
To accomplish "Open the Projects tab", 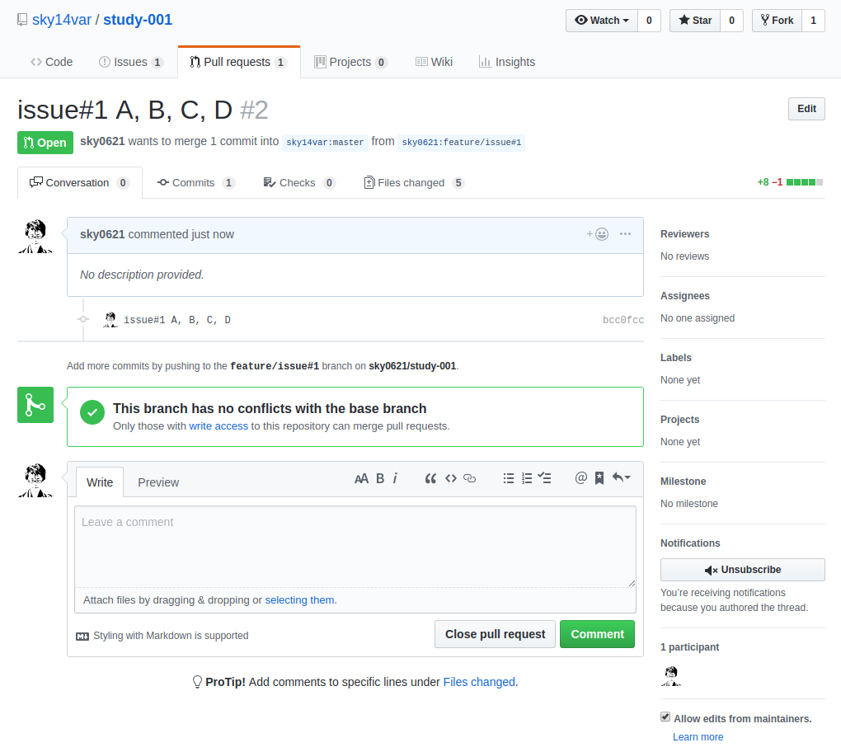I will 350,62.
